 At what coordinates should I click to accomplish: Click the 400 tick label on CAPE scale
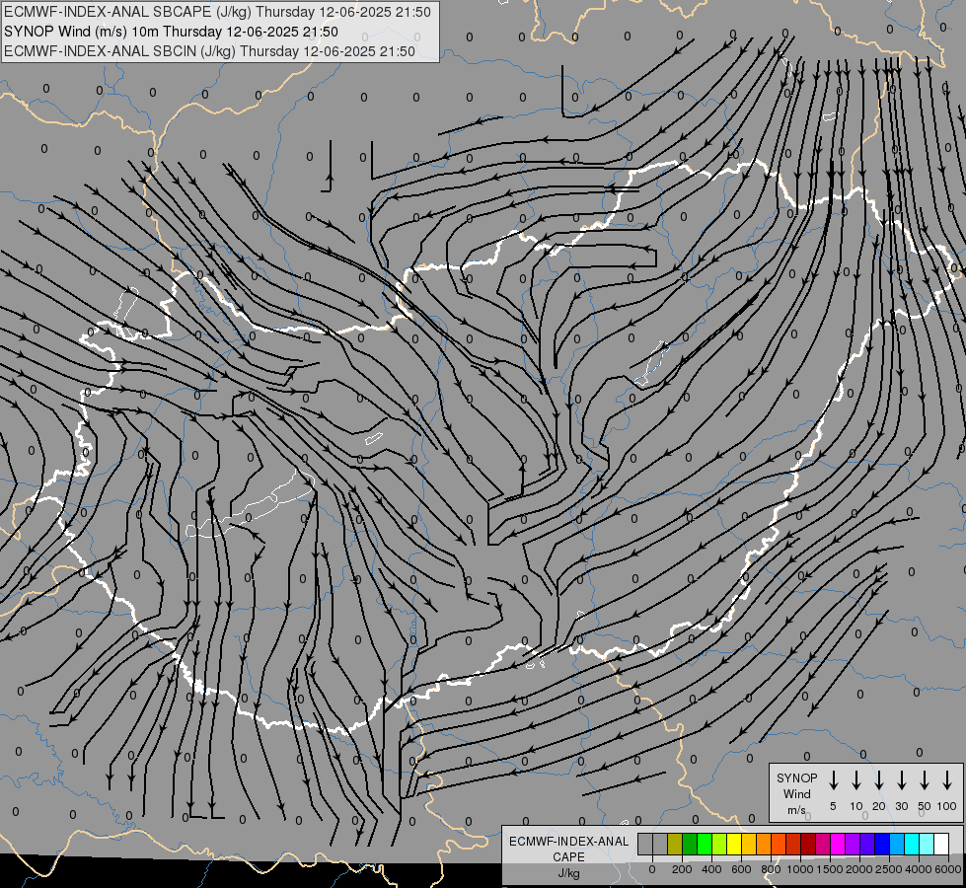(711, 869)
